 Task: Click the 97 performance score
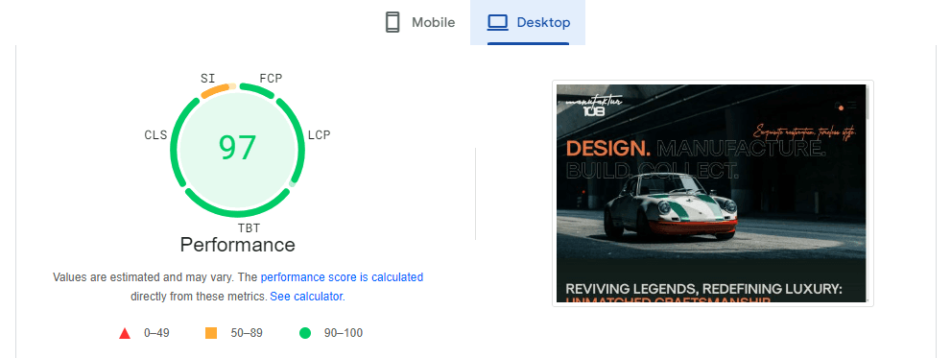point(238,148)
